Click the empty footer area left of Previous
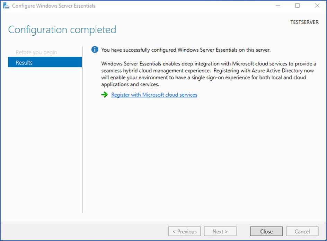The height and width of the screenshot is (241, 327). click(83, 231)
